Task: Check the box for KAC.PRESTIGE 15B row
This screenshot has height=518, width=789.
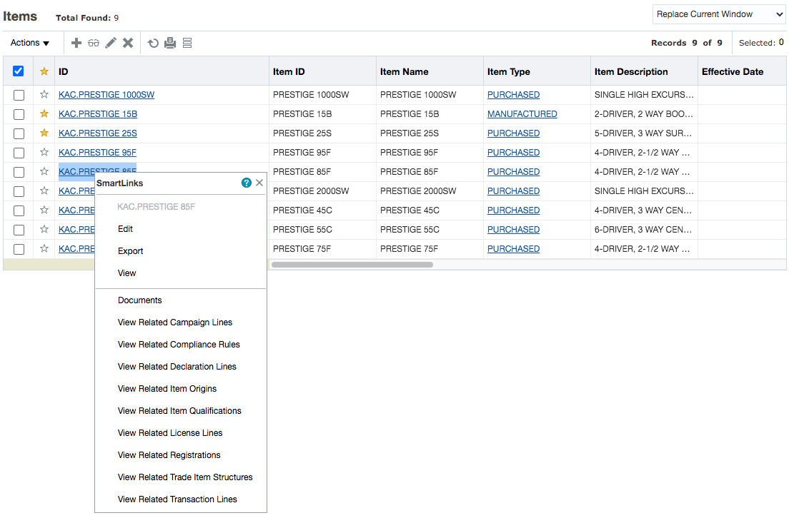Action: (x=19, y=114)
